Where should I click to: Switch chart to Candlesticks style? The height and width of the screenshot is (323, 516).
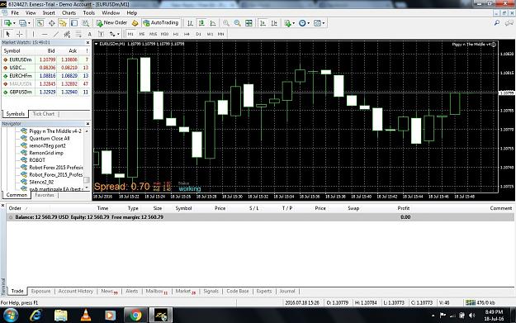201,23
